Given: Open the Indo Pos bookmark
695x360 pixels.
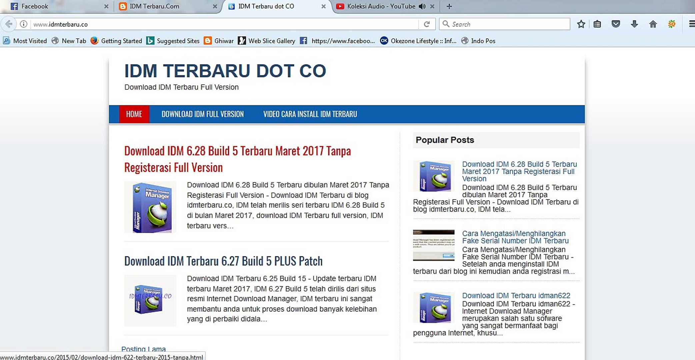Looking at the screenshot, I should tap(478, 41).
